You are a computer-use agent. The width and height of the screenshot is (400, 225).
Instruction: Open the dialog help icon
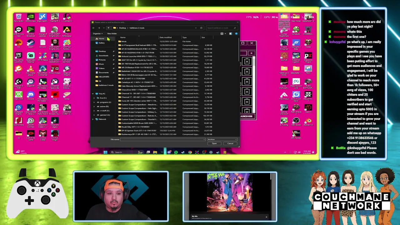[236, 33]
